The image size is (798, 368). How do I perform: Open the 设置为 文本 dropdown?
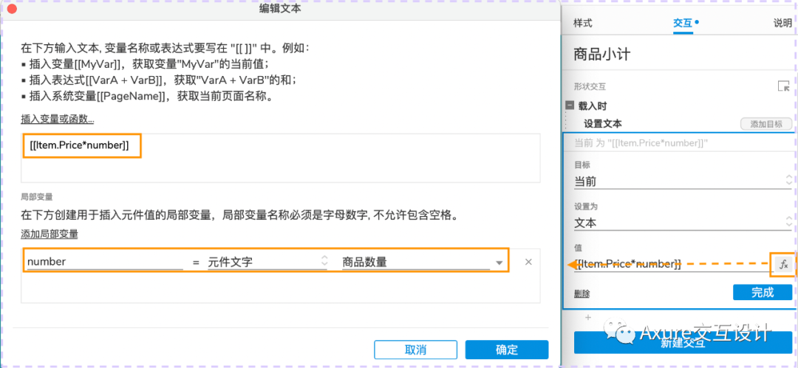tap(683, 223)
